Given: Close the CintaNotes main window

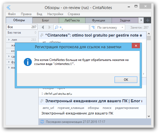Looking at the screenshot, I should coord(145,6).
